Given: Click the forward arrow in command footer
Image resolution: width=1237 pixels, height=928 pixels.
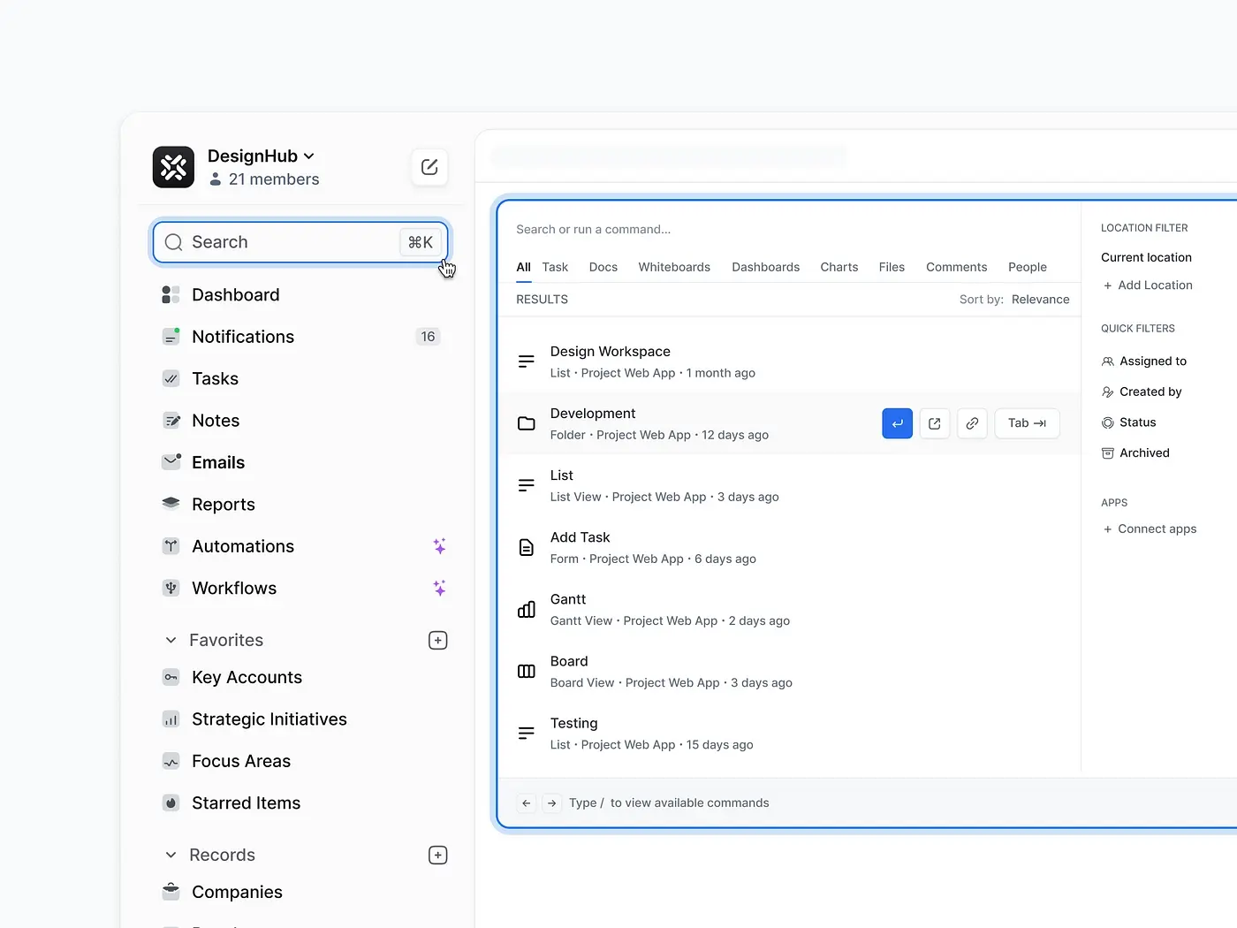Looking at the screenshot, I should click(551, 802).
